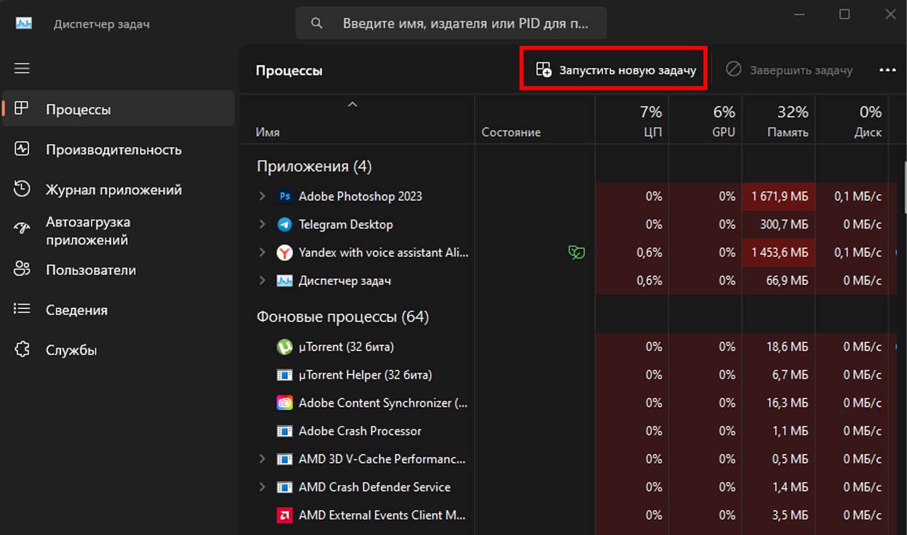Click the search magnifier icon
The width and height of the screenshot is (907, 535).
tap(317, 23)
